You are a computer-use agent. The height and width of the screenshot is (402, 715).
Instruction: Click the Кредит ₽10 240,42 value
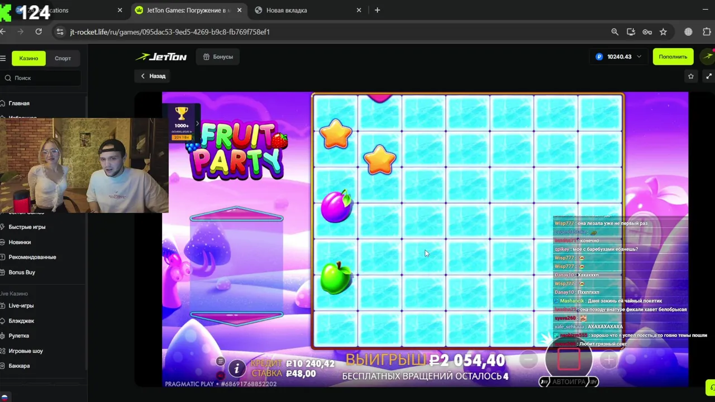coord(310,363)
